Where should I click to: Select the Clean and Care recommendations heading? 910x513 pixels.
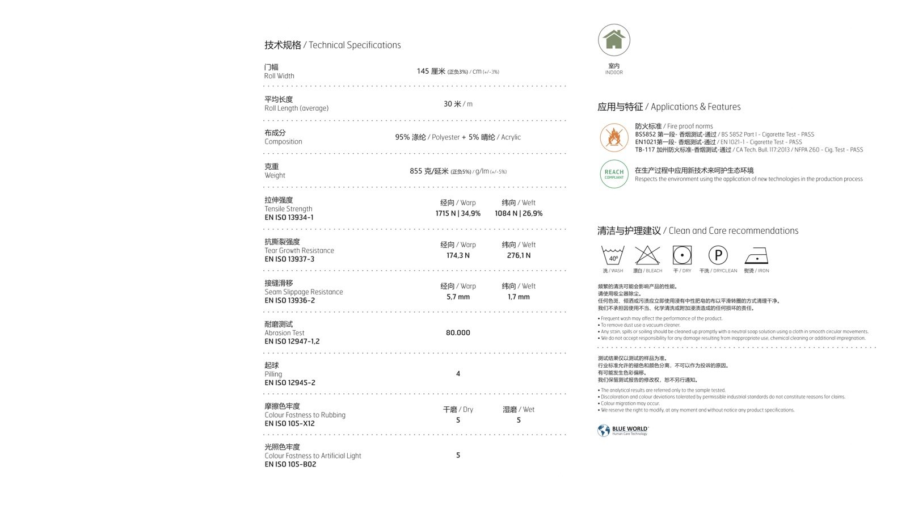698,230
